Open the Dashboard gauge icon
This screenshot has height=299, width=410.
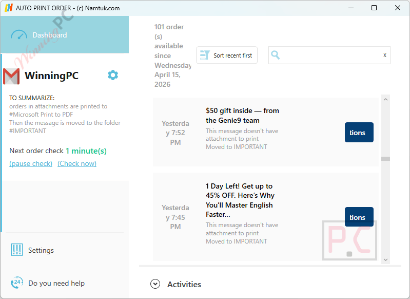pos(19,35)
